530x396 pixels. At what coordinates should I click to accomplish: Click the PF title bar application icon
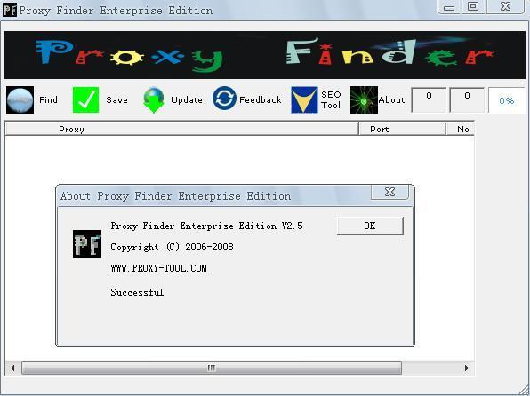pos(10,10)
